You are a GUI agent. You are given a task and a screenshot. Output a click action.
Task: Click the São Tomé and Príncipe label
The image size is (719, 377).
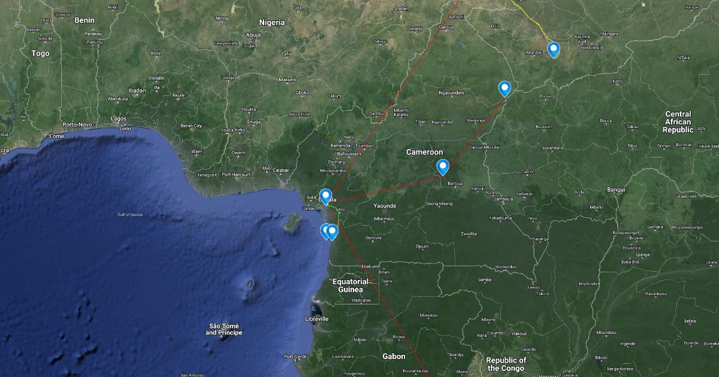click(x=223, y=329)
